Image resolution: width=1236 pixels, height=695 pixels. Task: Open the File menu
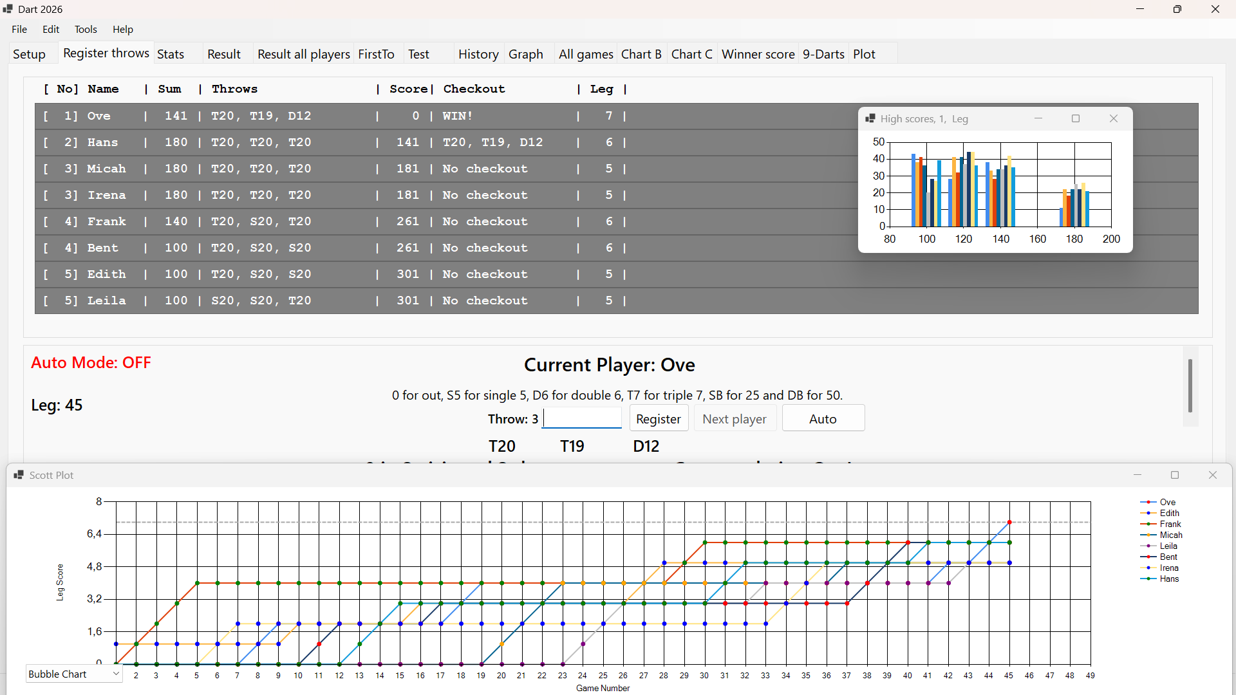click(19, 30)
